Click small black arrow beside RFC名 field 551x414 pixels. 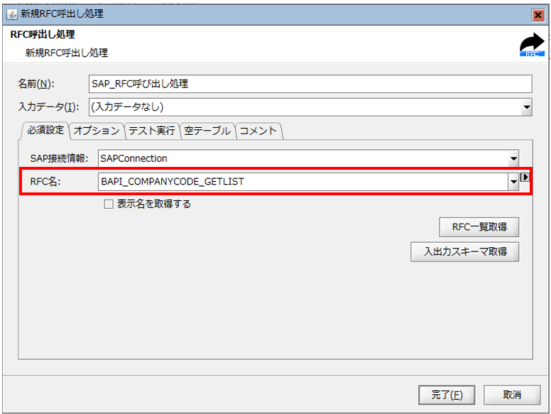pyautogui.click(x=525, y=178)
